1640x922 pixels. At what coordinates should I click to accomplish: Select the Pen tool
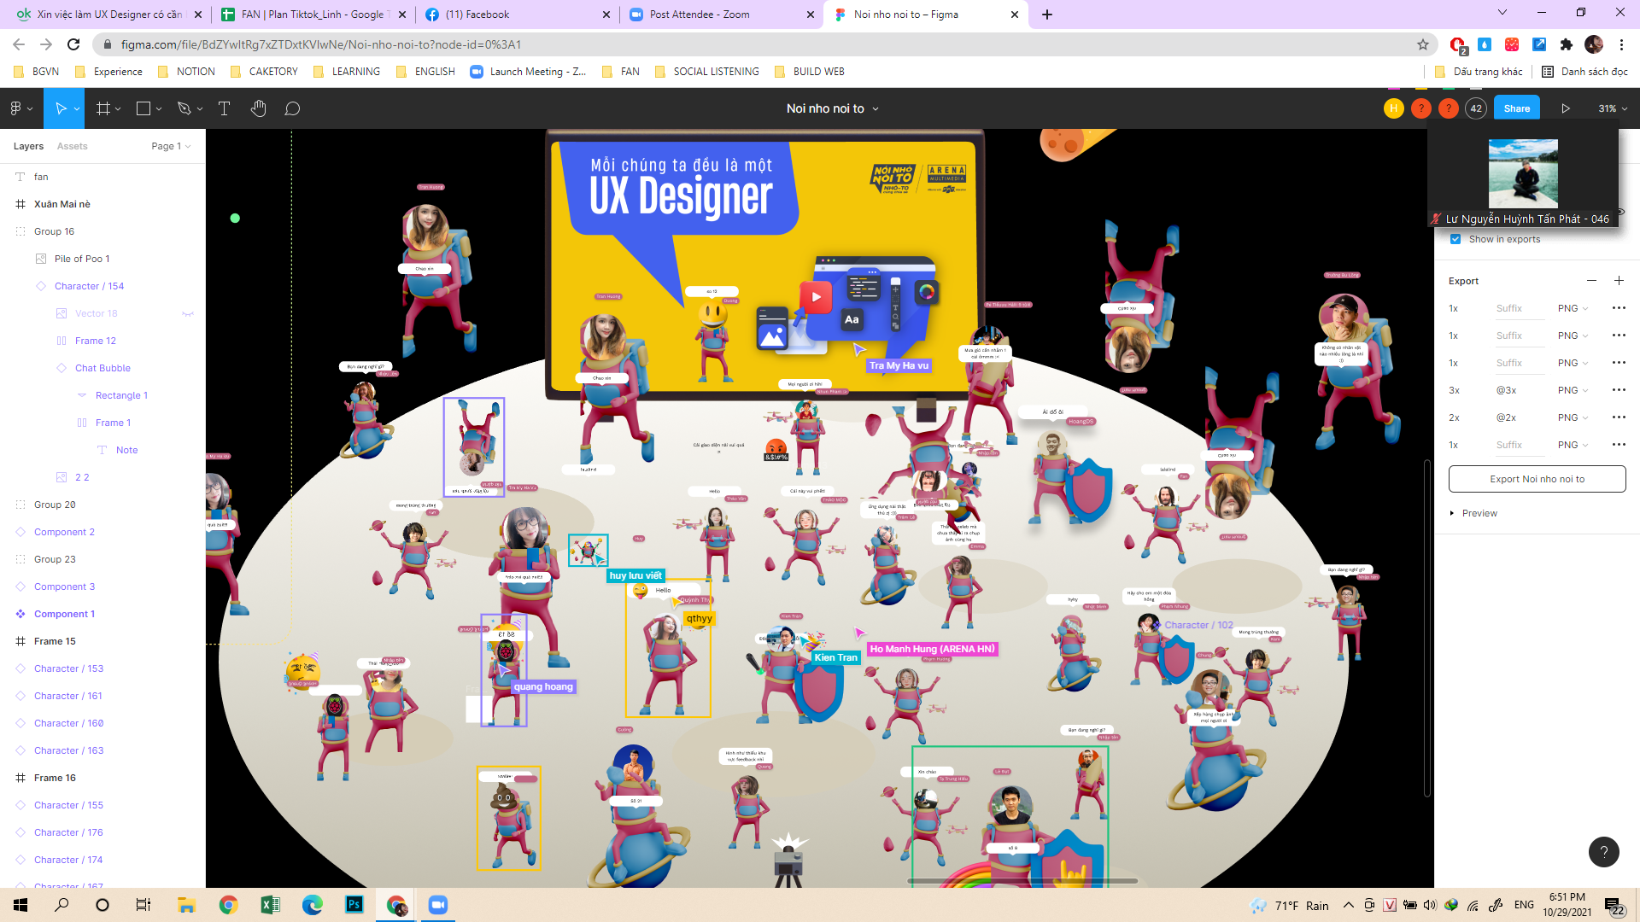pos(184,108)
